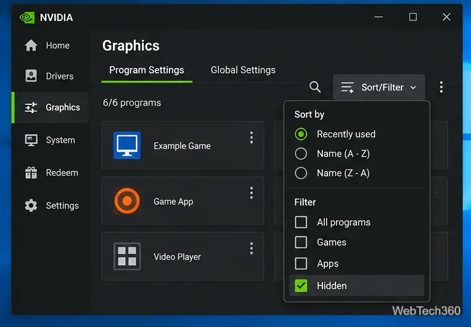
Task: Switch to Global Settings tab
Action: [243, 70]
